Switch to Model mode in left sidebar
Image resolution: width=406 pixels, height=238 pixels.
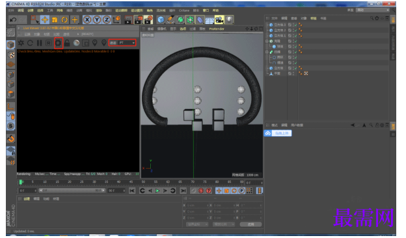click(10, 45)
